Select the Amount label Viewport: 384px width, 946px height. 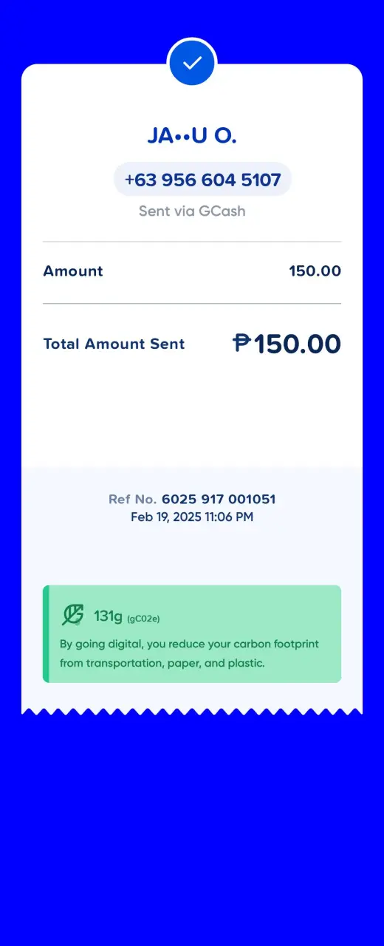click(x=73, y=271)
